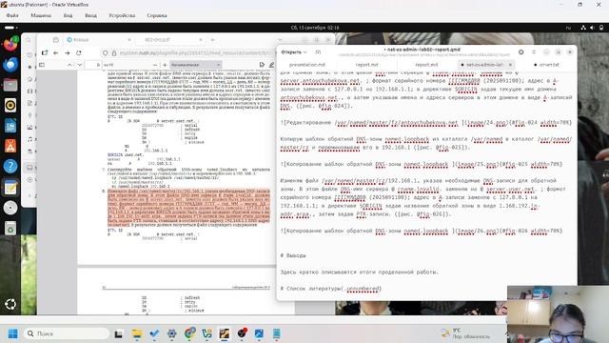Zoom out the PDF document
The width and height of the screenshot is (609, 343).
coord(155,65)
